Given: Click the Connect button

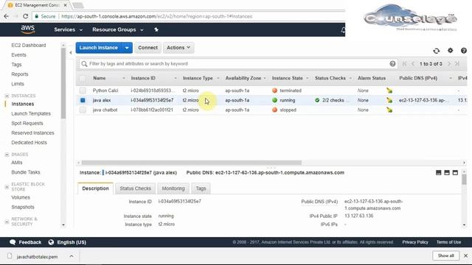Looking at the screenshot, I should click(x=147, y=48).
